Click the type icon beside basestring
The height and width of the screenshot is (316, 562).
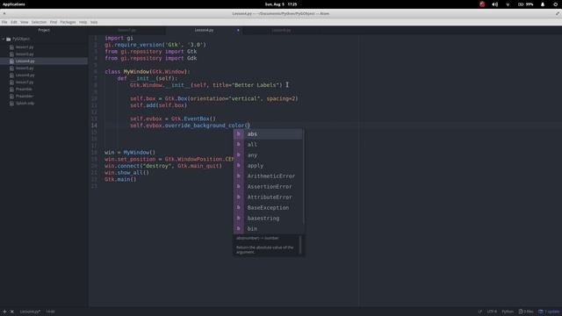(238, 219)
